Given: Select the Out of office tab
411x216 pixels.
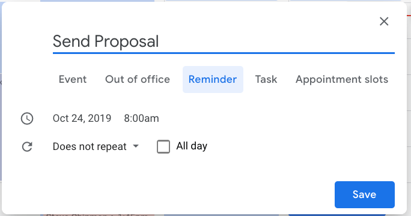Looking at the screenshot, I should 138,79.
